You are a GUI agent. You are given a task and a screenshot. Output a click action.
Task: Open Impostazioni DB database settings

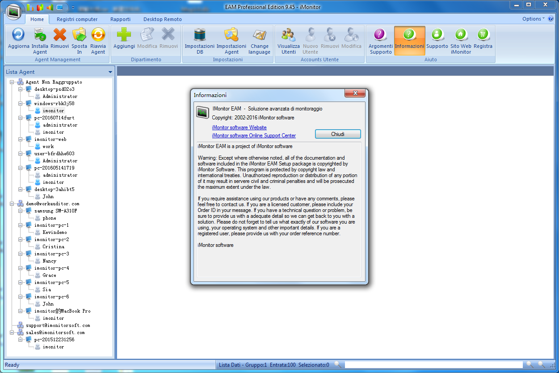(x=199, y=35)
